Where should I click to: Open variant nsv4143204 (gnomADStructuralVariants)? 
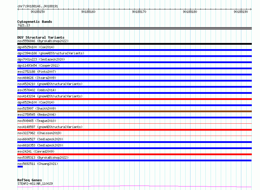click(x=50, y=96)
